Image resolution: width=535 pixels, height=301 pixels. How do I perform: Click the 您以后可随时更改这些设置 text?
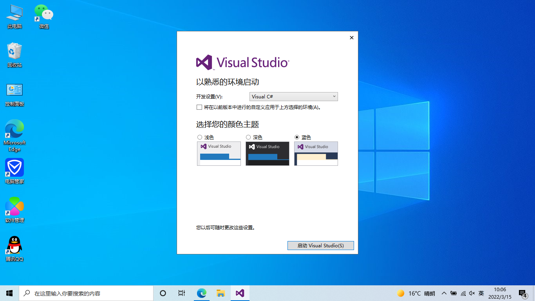(x=226, y=227)
